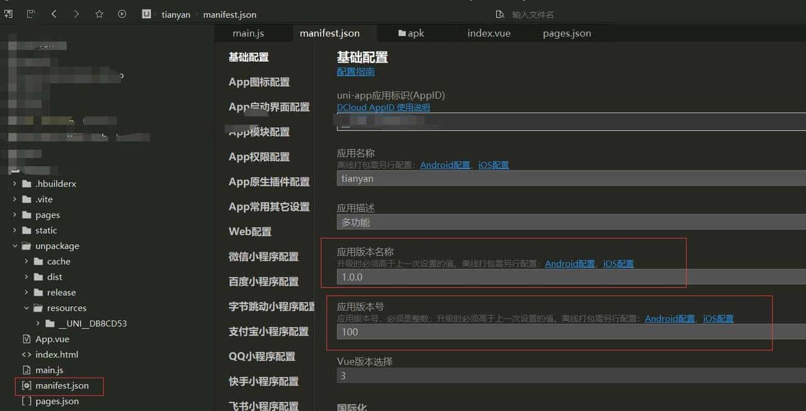Open the 配置指南 link
Viewport: 806px width, 411px height.
point(355,71)
